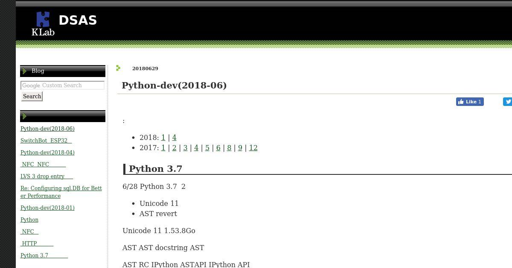512x268 pixels.
Task: Click the Twitter share icon
Action: [508, 102]
